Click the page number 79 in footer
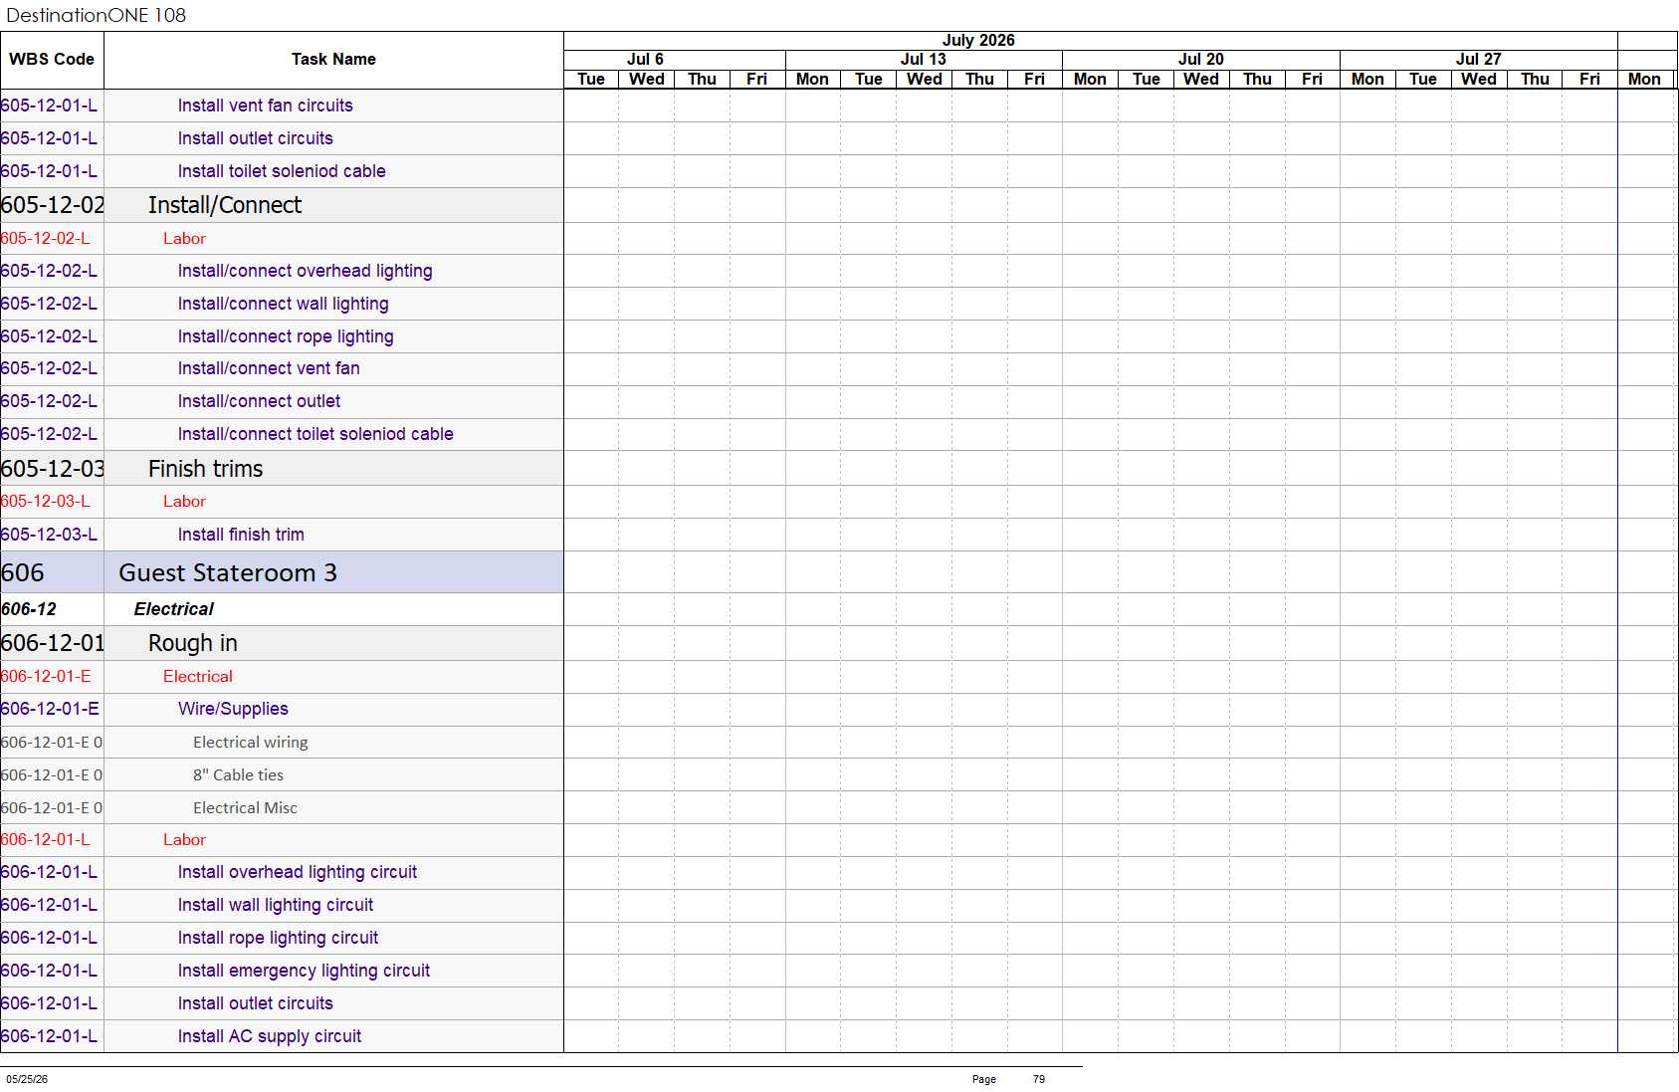 pos(1039,1079)
